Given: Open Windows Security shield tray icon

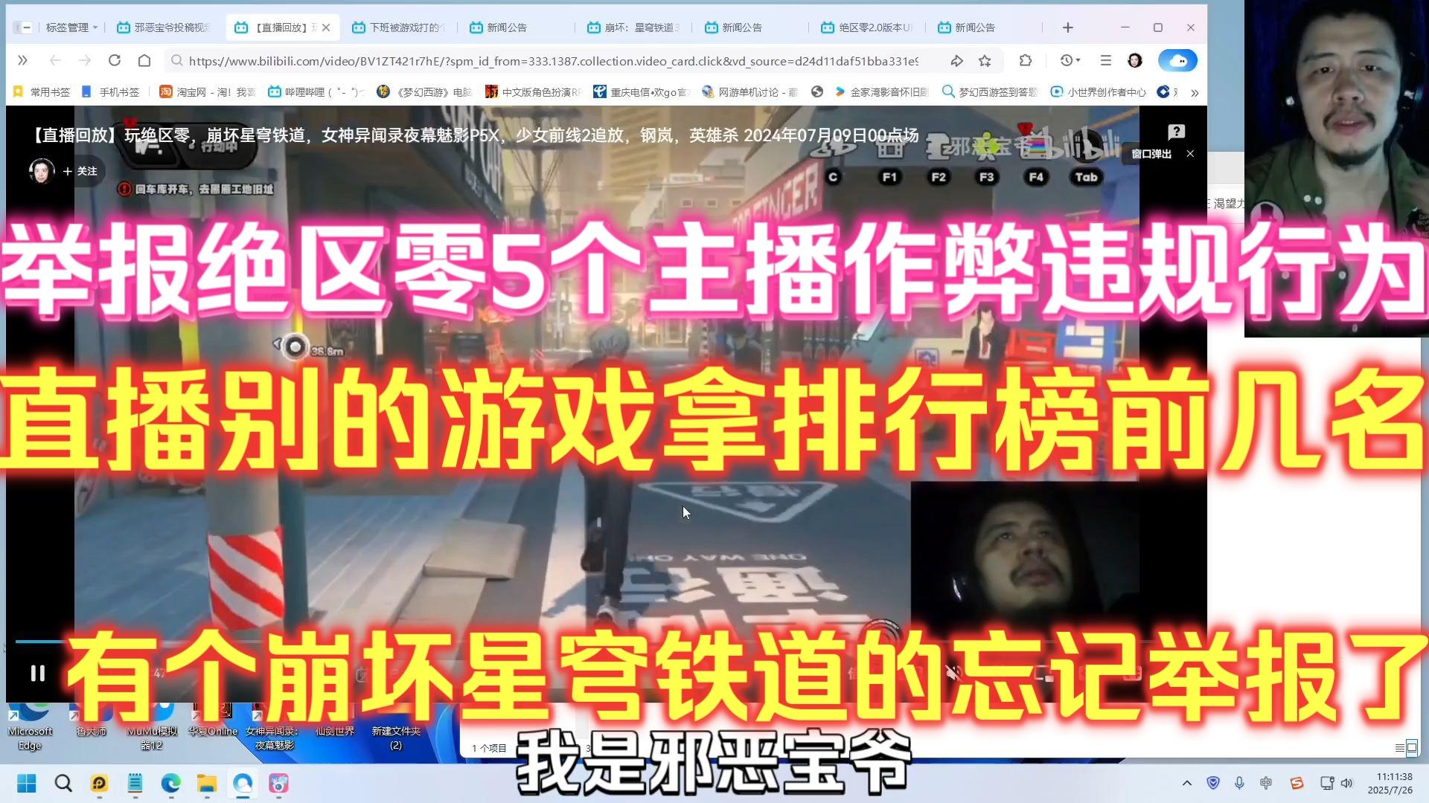Looking at the screenshot, I should tap(1213, 783).
